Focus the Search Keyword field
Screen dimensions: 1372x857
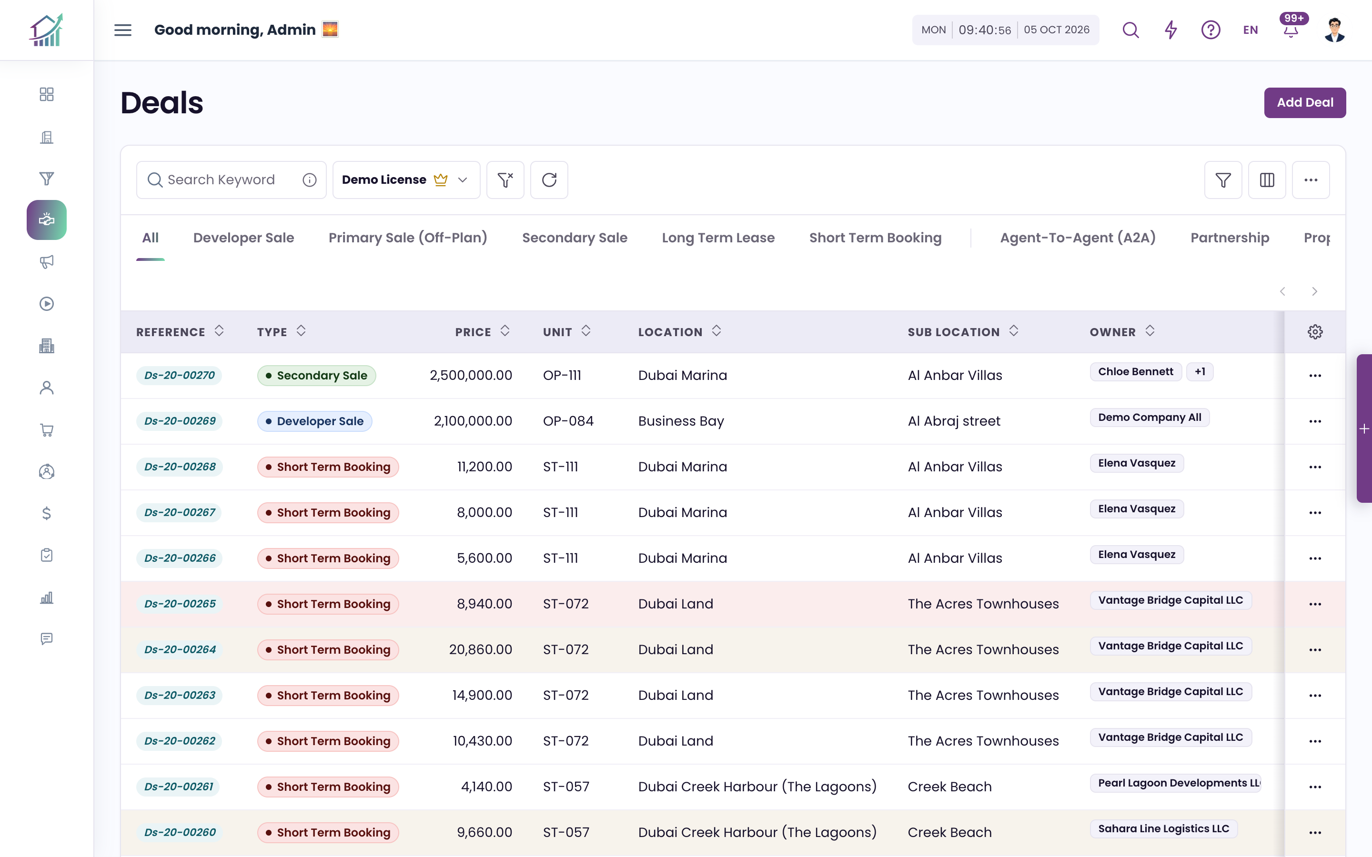[232, 179]
